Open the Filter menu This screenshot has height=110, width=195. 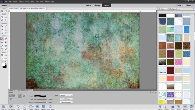pyautogui.click(x=37, y=2)
